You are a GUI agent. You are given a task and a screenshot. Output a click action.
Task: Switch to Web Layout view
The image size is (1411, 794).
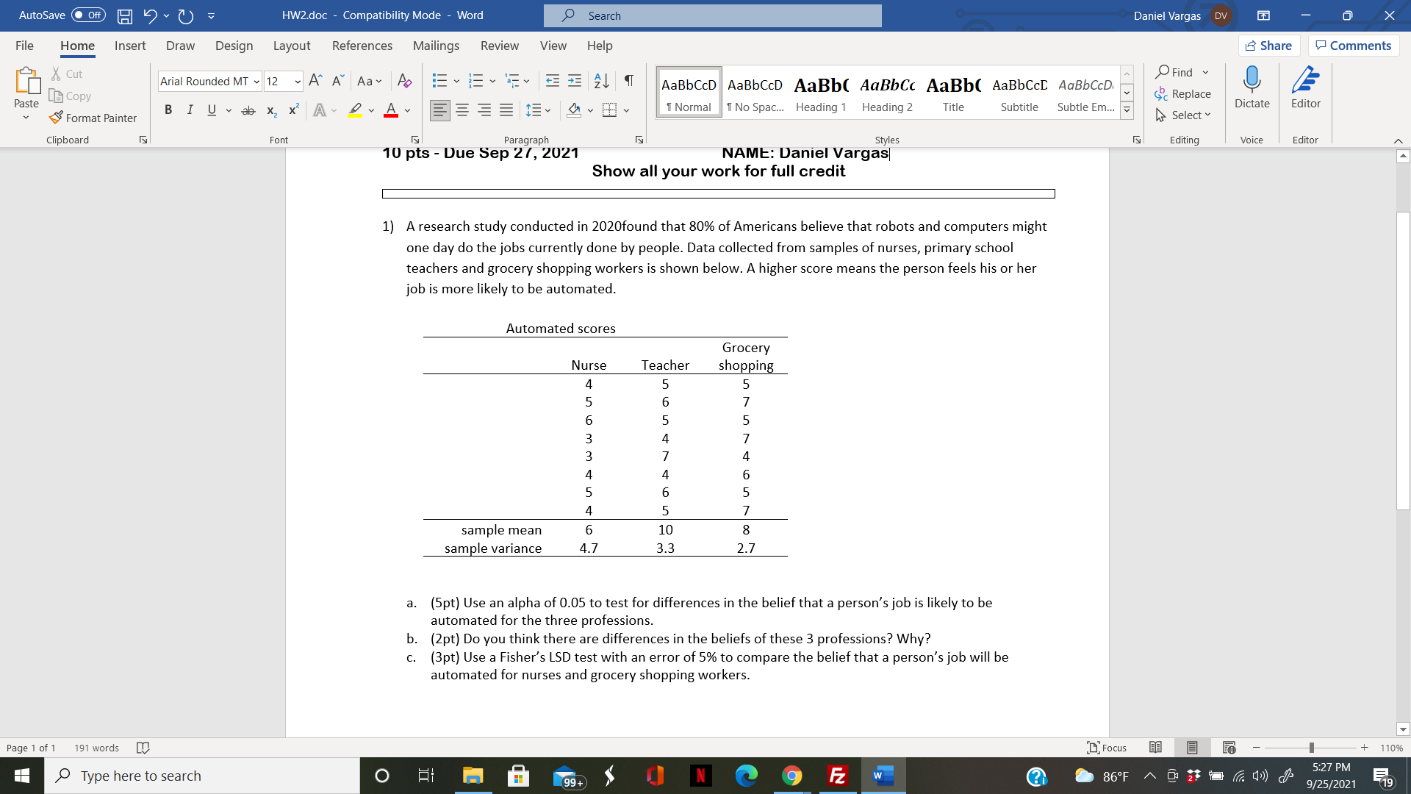[x=1228, y=748]
